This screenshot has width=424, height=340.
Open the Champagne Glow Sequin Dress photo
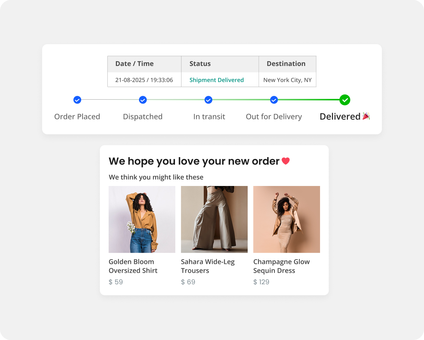tap(287, 219)
